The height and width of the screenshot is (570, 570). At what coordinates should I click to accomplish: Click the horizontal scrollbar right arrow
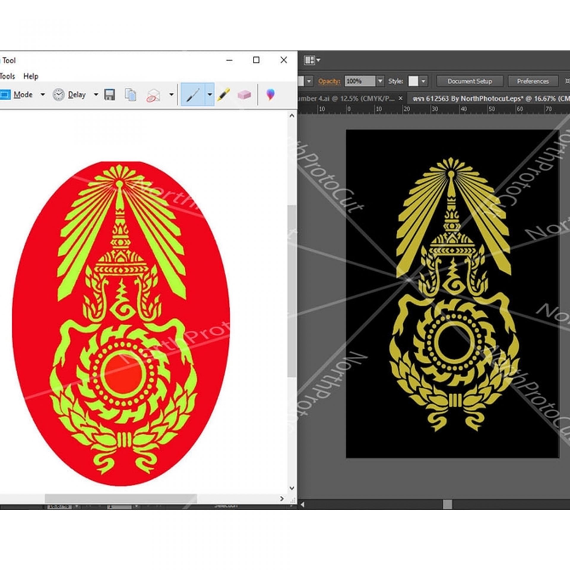click(282, 499)
